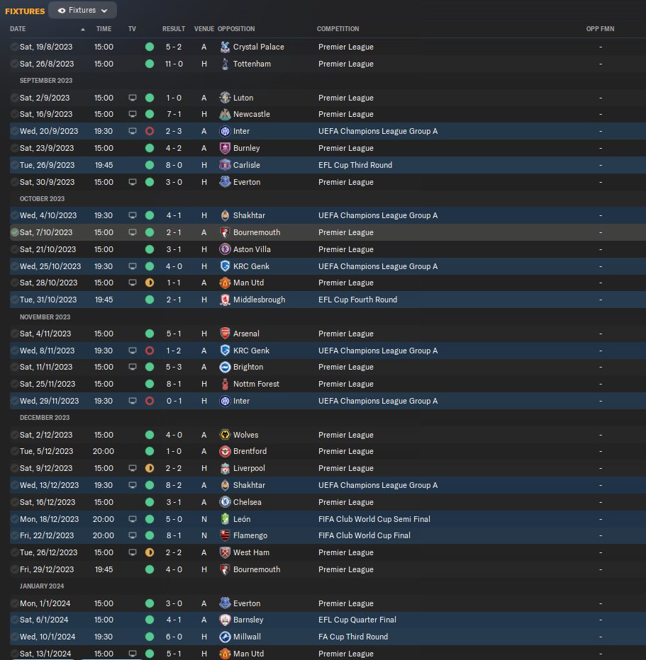
Task: Click the Millwall club badge
Action: click(x=225, y=637)
